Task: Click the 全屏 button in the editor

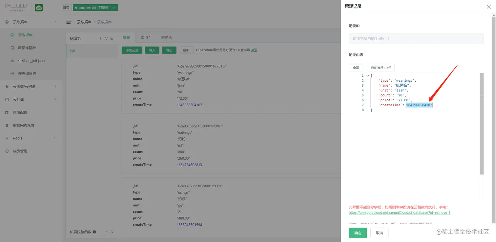Action: click(356, 68)
